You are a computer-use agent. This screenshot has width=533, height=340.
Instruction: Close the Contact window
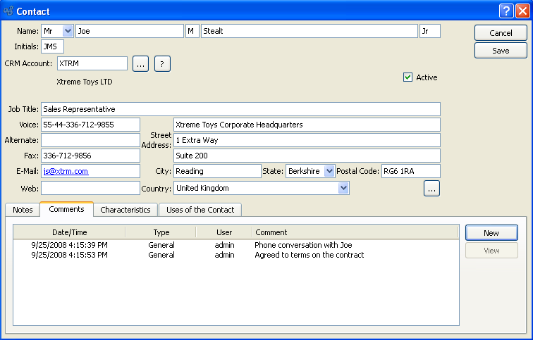[521, 11]
